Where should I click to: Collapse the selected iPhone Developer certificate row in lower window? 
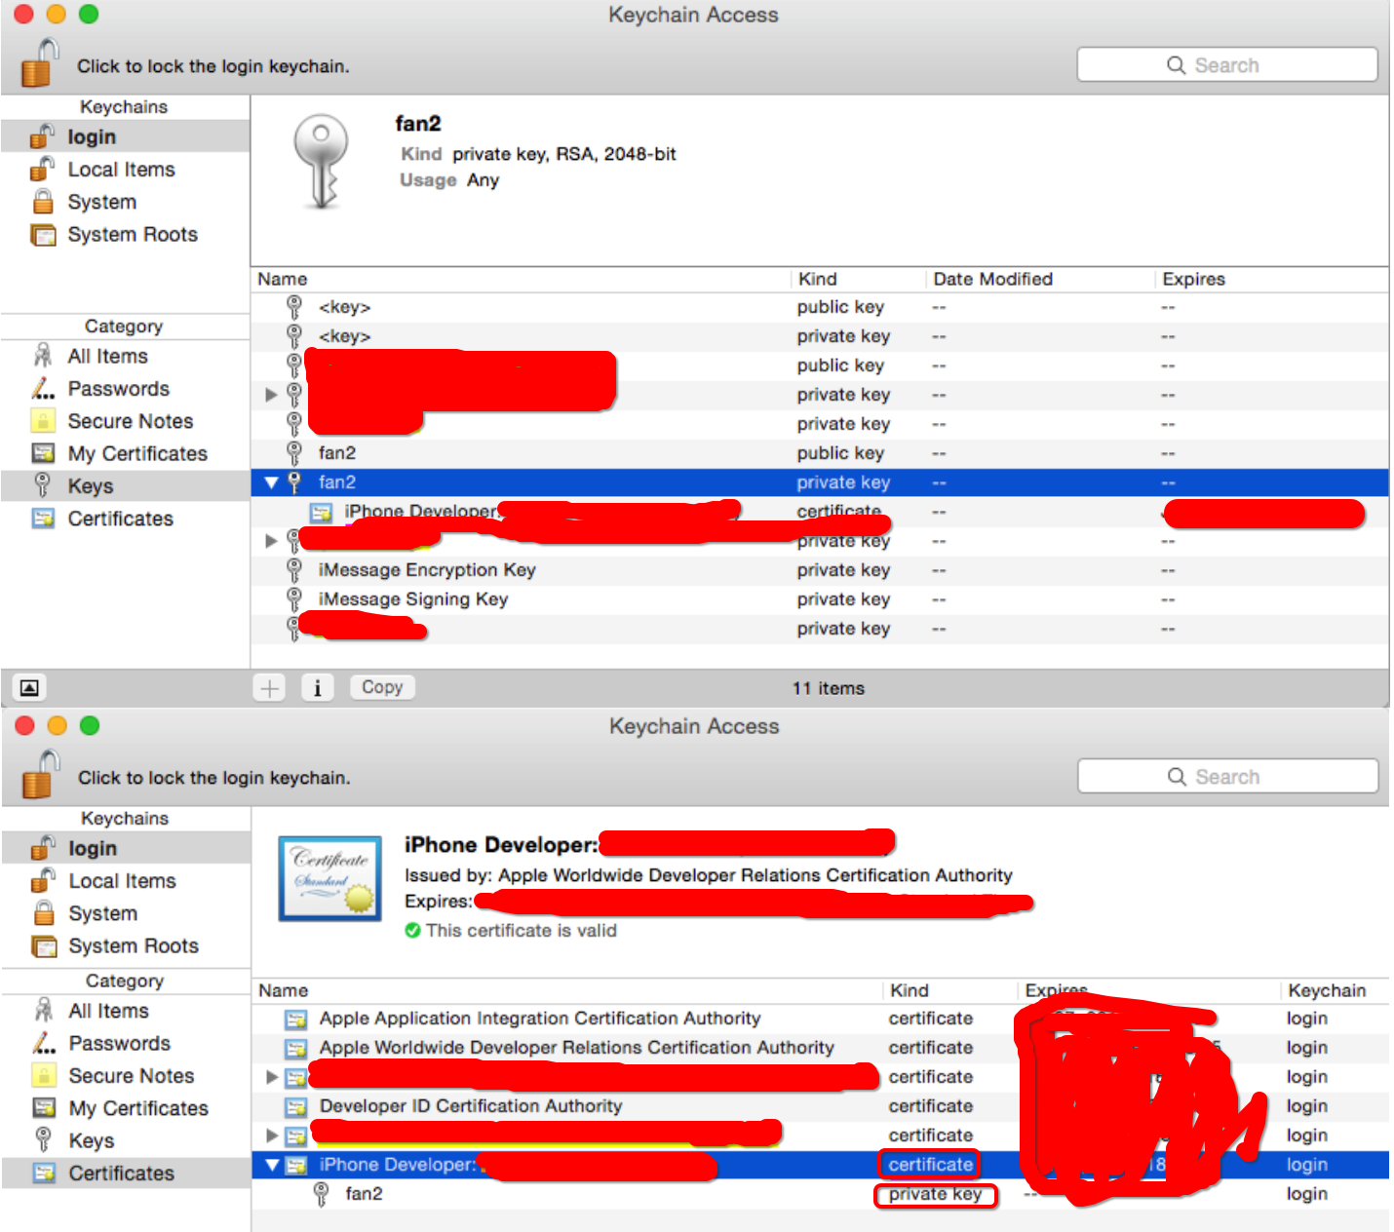272,1165
